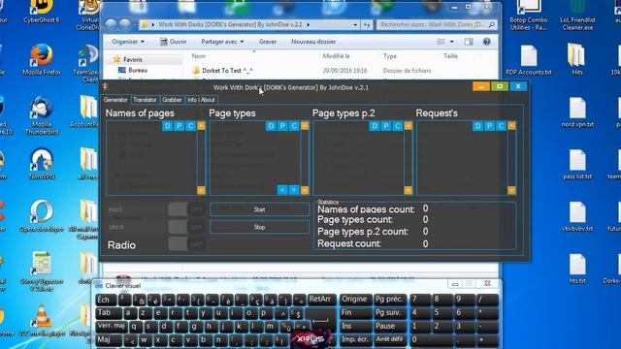The height and width of the screenshot is (349, 621).
Task: Select the Hits folder on desktop
Action: click(x=577, y=60)
